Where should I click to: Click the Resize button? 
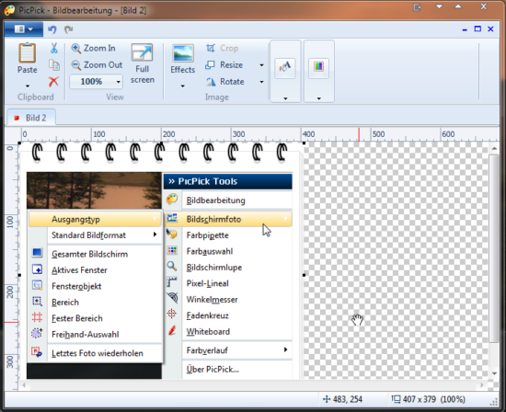pos(224,65)
